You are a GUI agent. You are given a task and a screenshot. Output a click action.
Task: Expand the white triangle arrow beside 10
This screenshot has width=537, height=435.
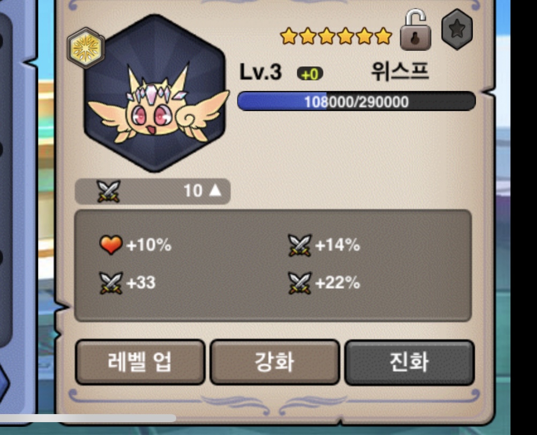(x=215, y=190)
